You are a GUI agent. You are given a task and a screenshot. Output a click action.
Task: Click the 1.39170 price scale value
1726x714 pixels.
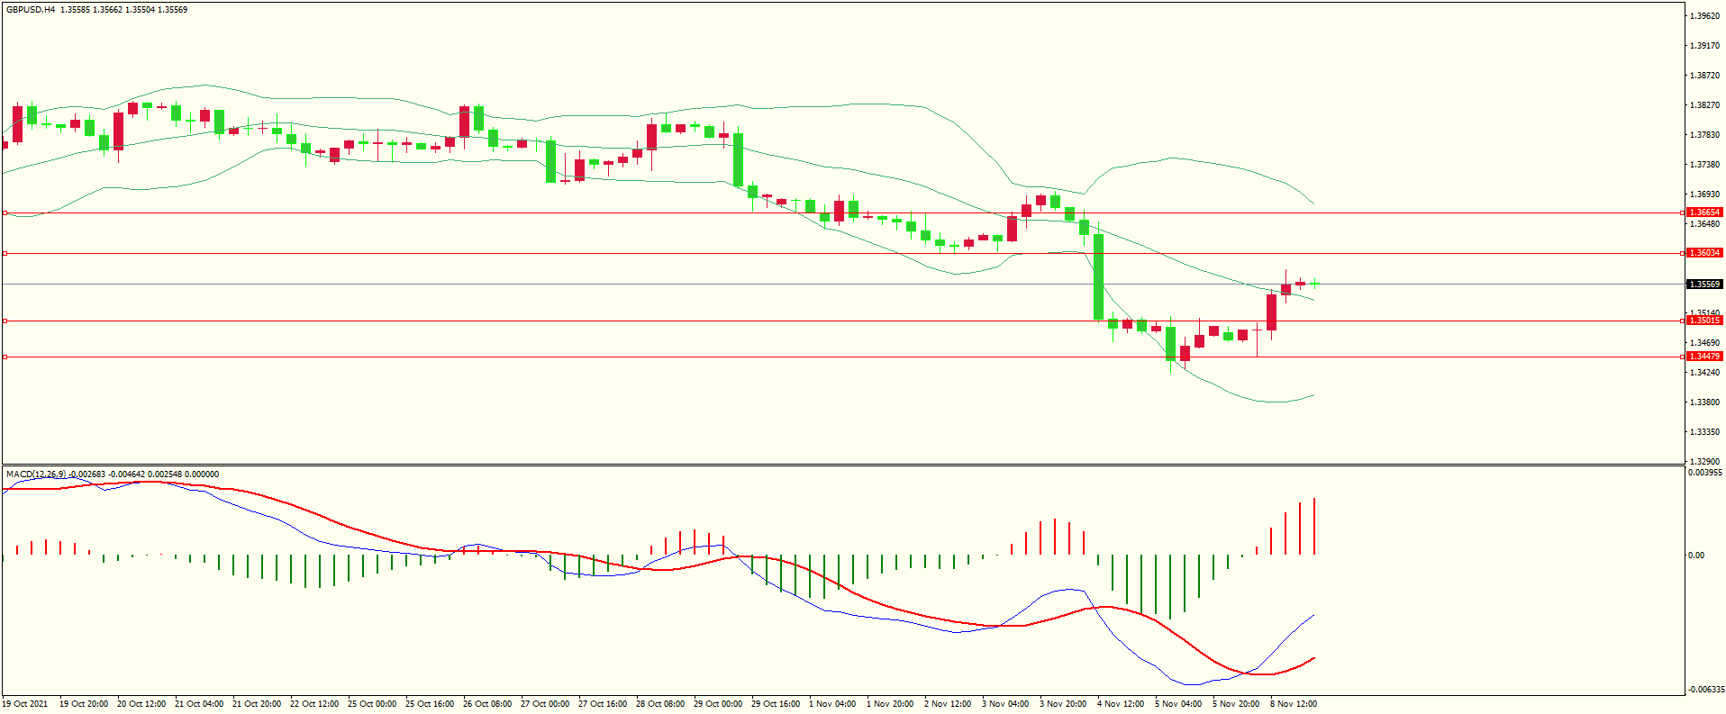(1704, 46)
